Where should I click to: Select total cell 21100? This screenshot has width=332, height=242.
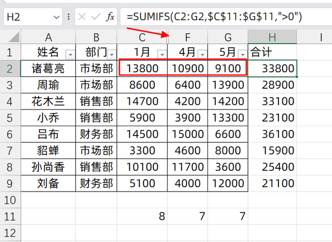point(272,183)
